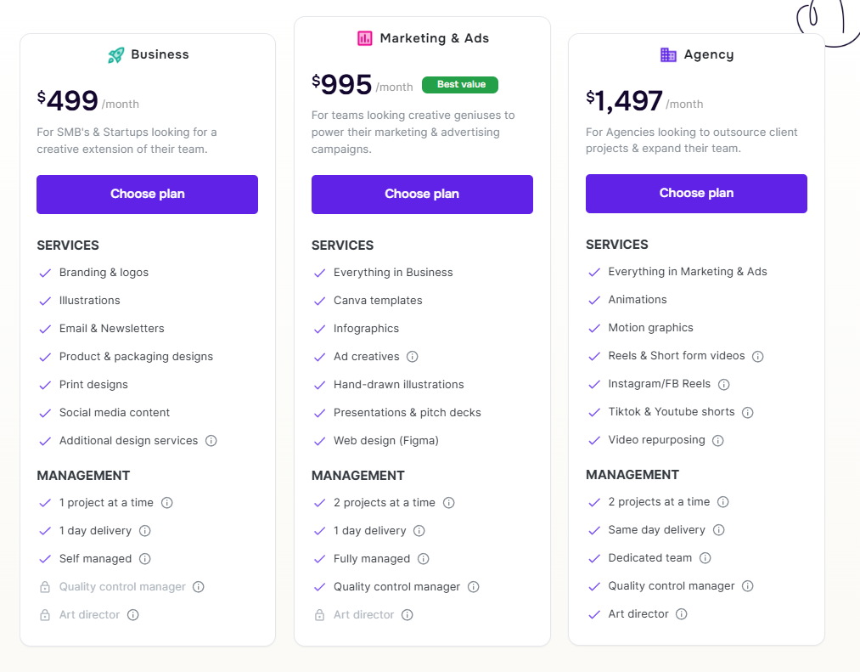Show info for Self managed
Viewport: 860px width, 672px height.
(145, 559)
